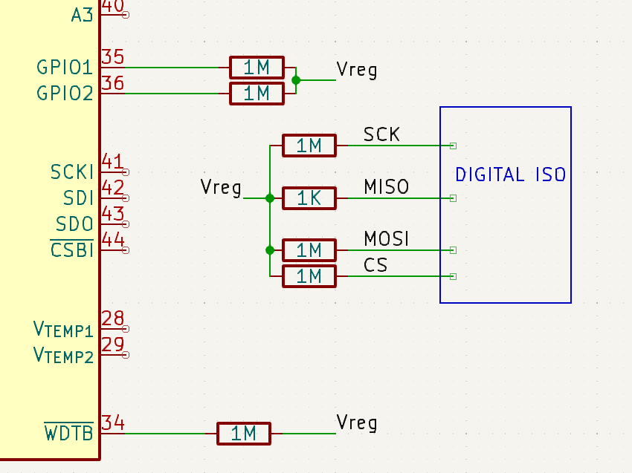Click pin number 43

click(x=113, y=214)
